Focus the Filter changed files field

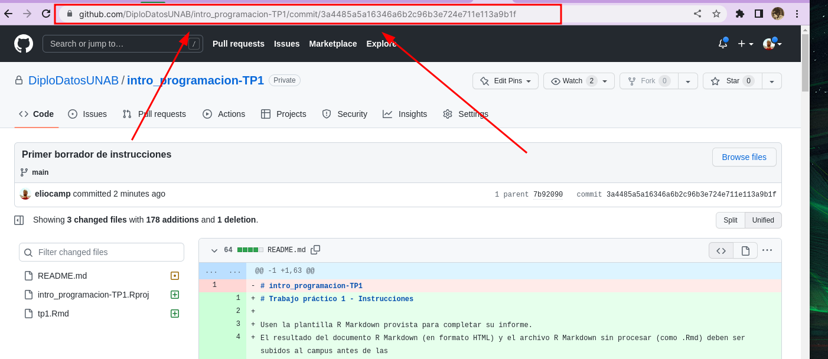[x=102, y=252]
